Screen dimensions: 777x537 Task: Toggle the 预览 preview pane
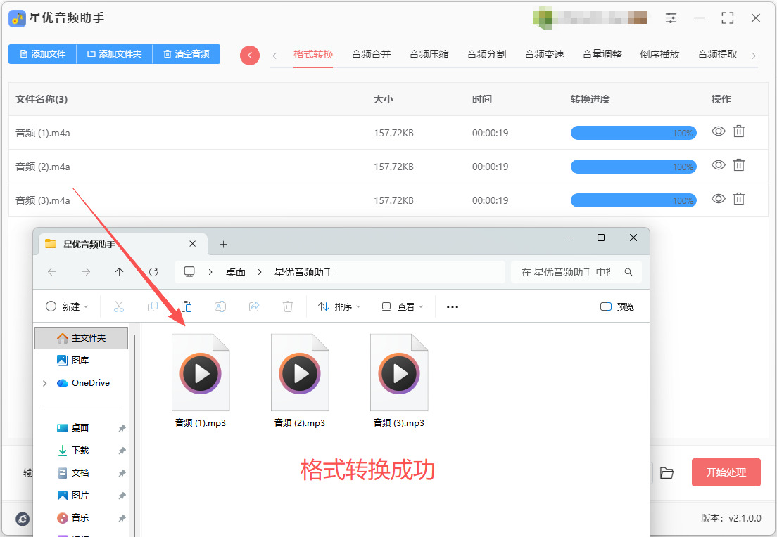coord(617,306)
